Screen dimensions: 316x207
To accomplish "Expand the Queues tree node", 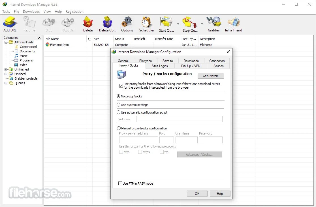I will click(x=6, y=83).
